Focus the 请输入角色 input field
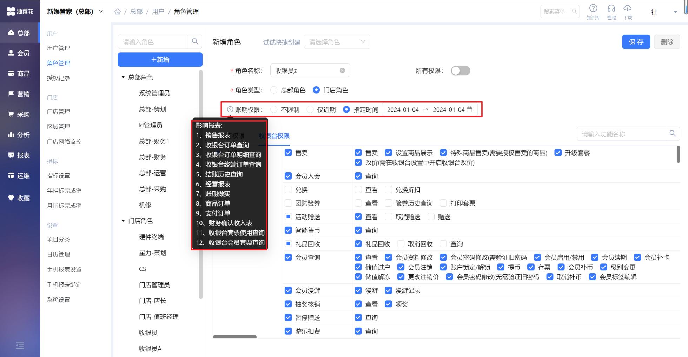Screen dimensions: 688x357 pyautogui.click(x=153, y=42)
